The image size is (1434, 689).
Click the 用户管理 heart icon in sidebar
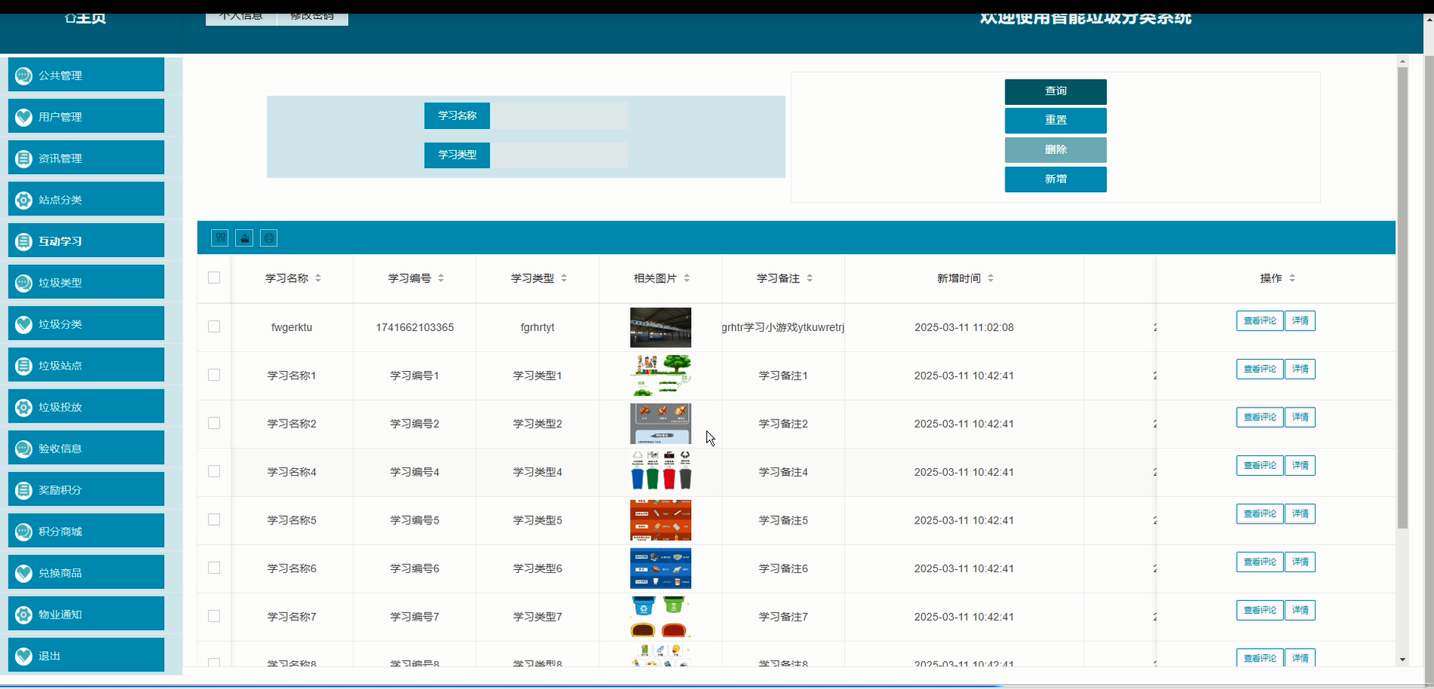click(22, 117)
